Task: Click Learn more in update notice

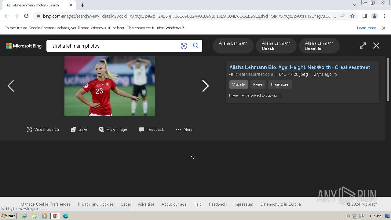Action: click(367, 28)
